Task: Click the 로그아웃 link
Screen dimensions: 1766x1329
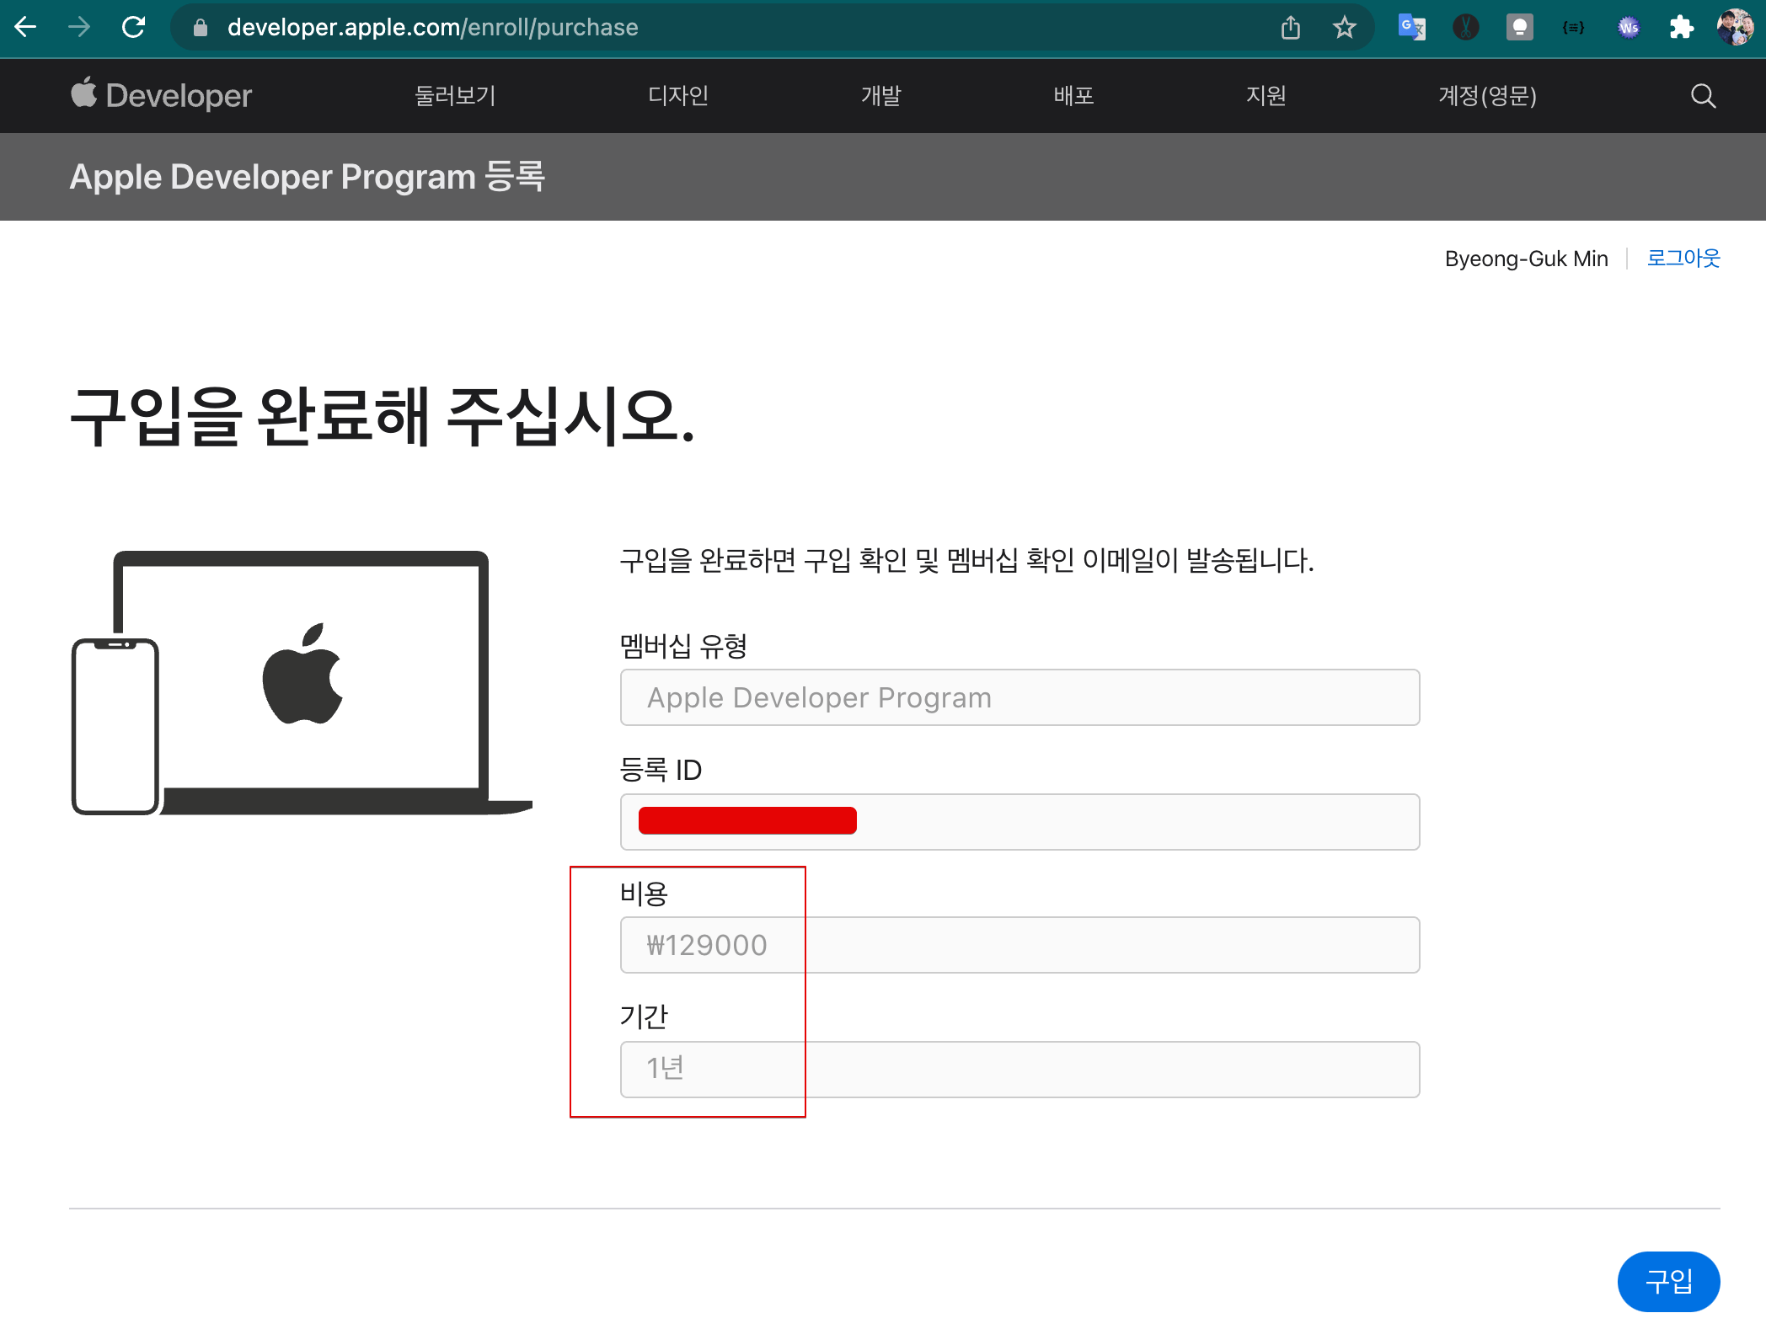Action: pyautogui.click(x=1683, y=258)
